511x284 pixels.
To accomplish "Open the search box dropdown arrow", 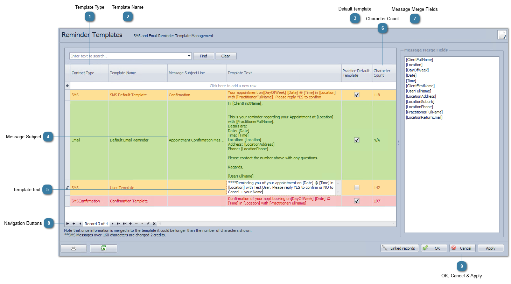I will pos(189,56).
